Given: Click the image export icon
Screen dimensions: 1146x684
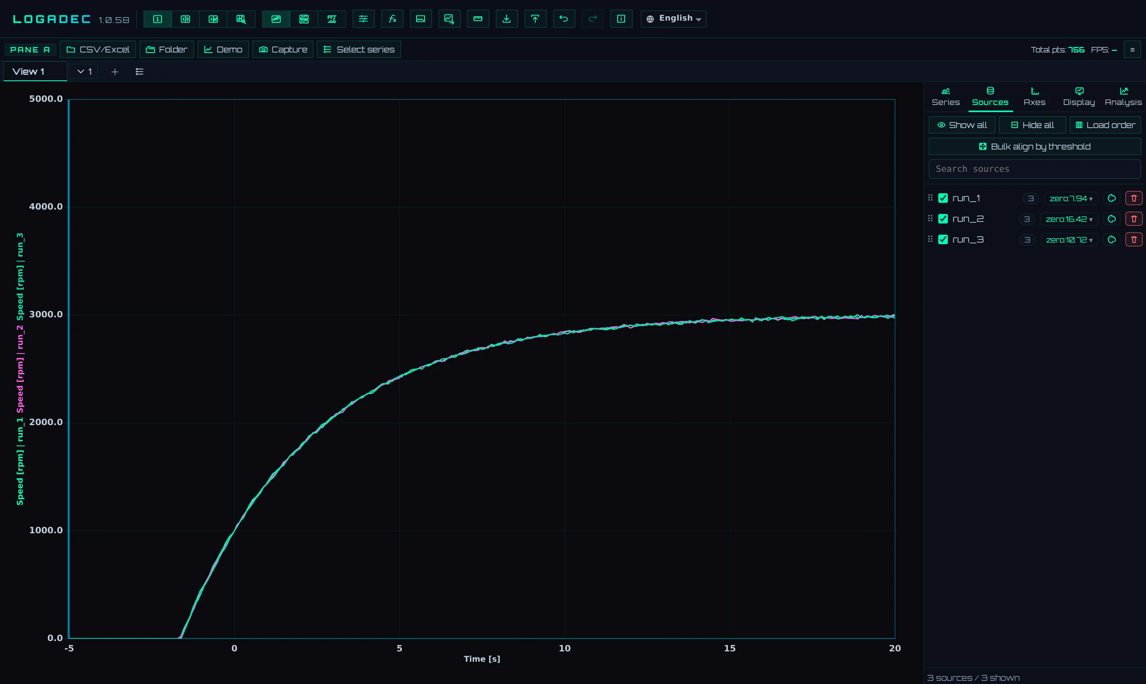Looking at the screenshot, I should 421,19.
